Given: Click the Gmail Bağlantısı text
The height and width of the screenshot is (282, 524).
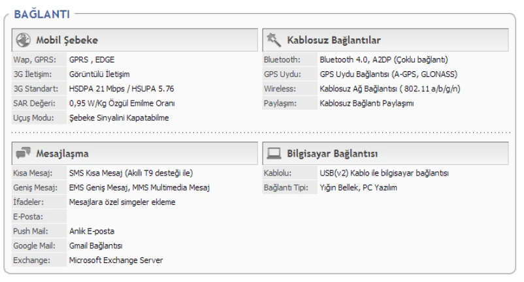Looking at the screenshot, I should coord(96,246).
